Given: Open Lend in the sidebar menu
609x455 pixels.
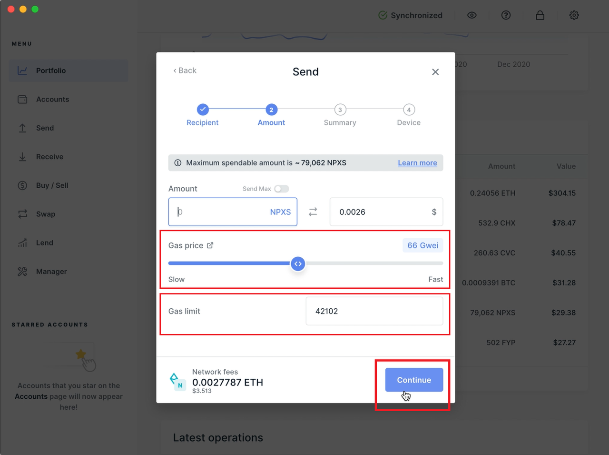Looking at the screenshot, I should point(69,243).
